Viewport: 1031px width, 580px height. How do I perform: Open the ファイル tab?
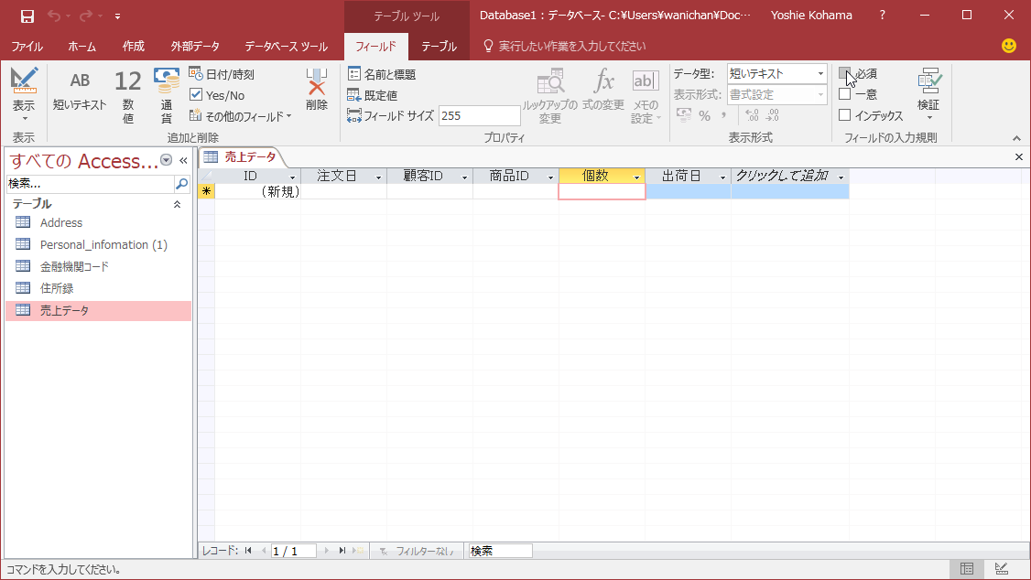[x=27, y=46]
